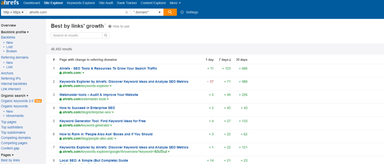Click the How to use link
This screenshot has height=164, width=384.
pyautogui.click(x=121, y=27)
